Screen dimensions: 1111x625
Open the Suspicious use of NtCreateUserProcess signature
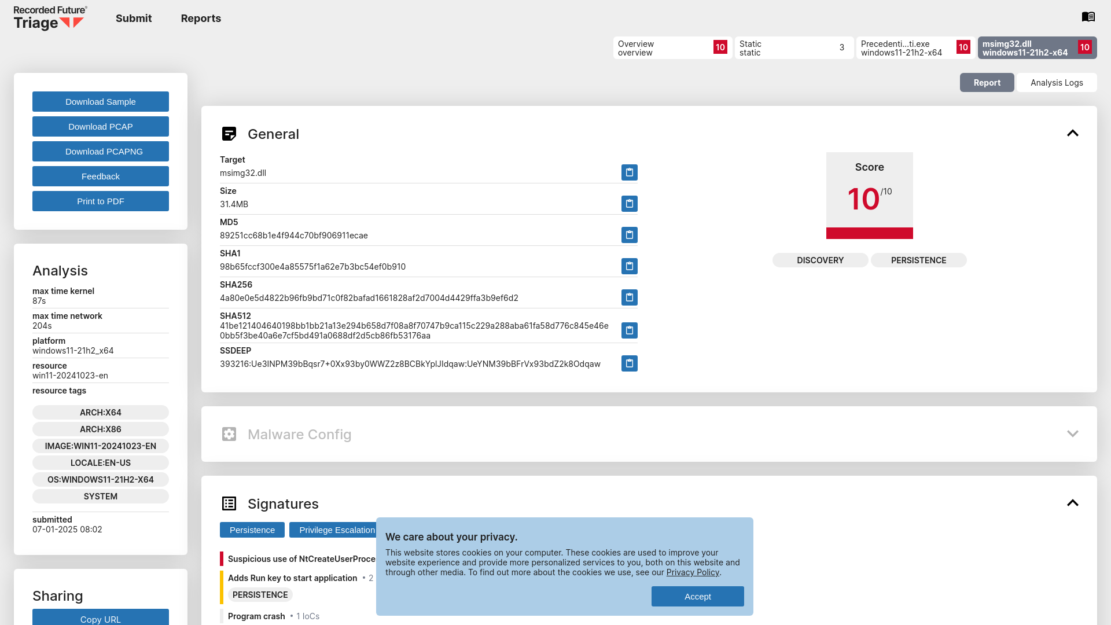tap(301, 559)
